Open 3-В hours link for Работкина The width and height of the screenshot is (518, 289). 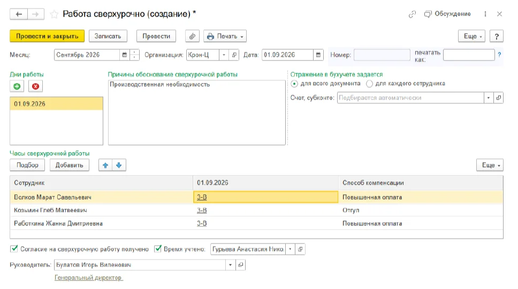[202, 224]
